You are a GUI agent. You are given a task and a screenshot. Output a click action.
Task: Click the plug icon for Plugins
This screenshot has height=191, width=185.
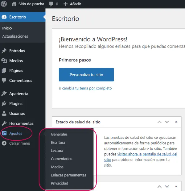4,104
